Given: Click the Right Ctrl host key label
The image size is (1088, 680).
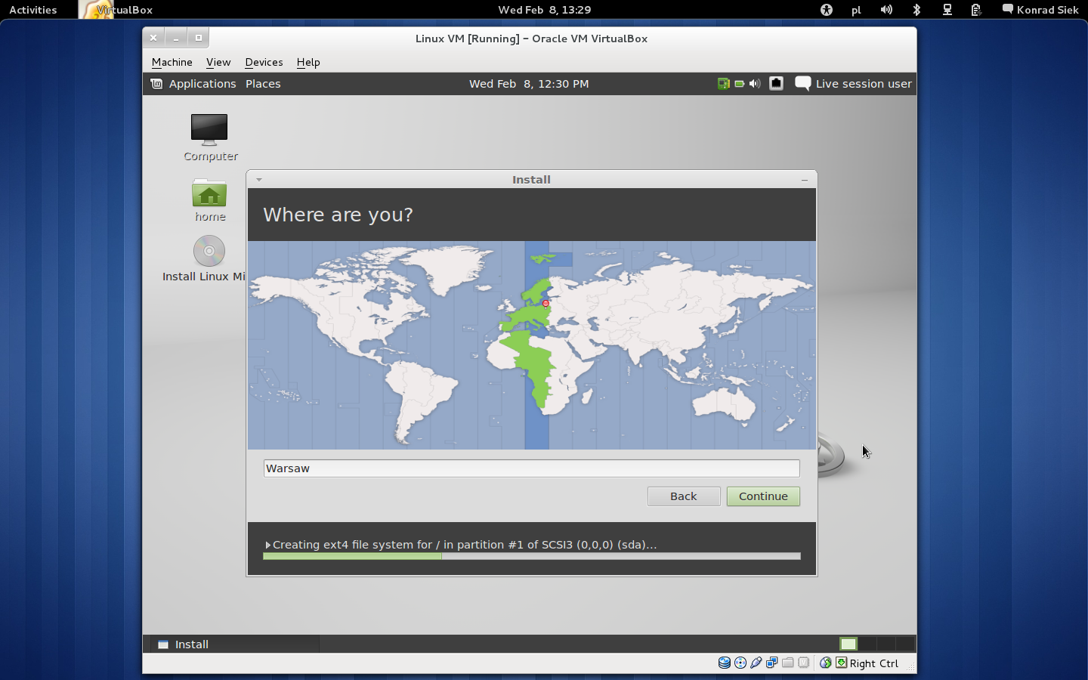Looking at the screenshot, I should [874, 663].
